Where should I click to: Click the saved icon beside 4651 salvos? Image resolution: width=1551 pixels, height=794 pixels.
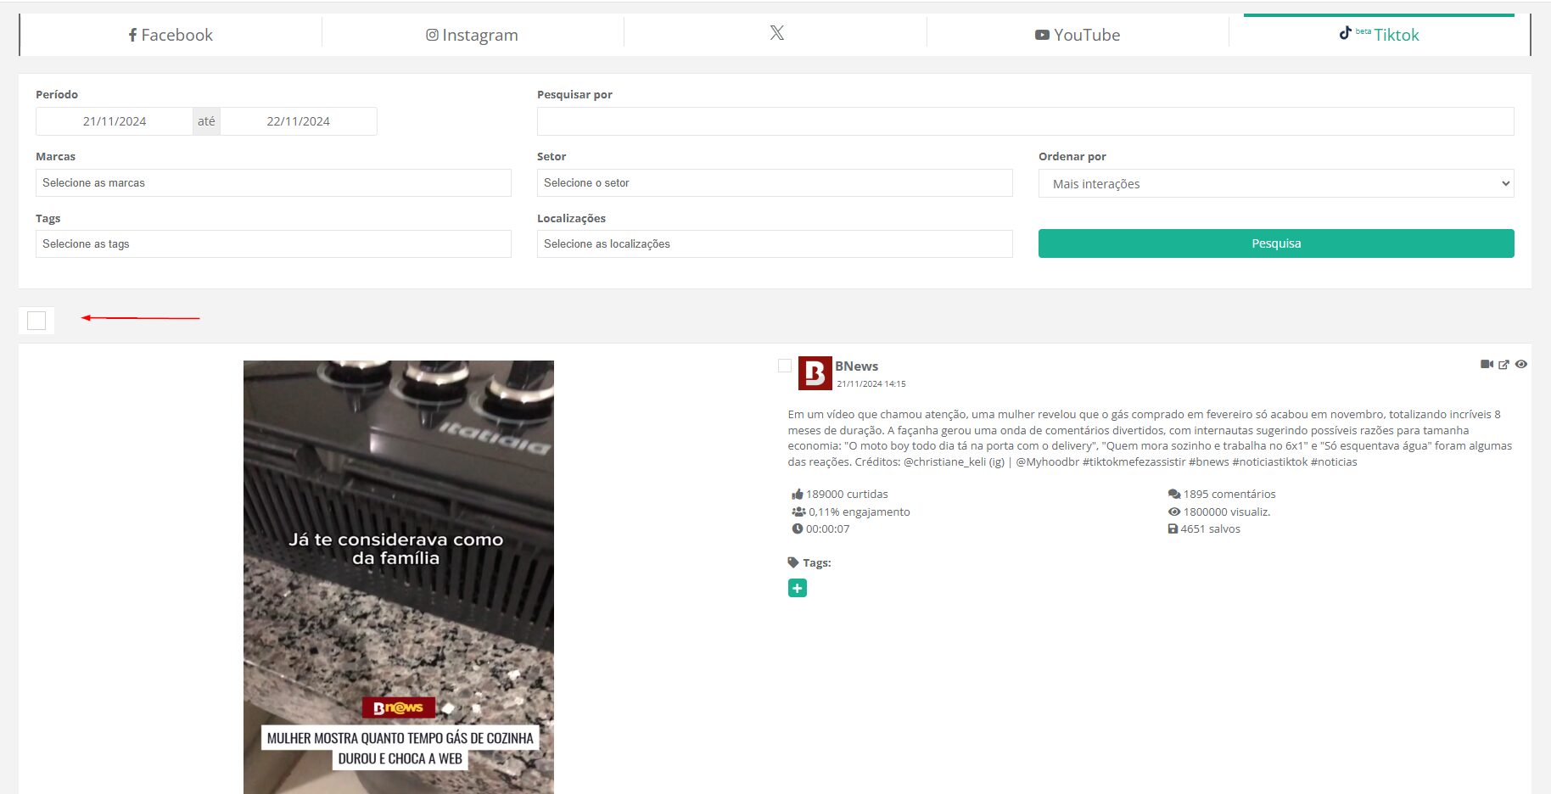1173,529
